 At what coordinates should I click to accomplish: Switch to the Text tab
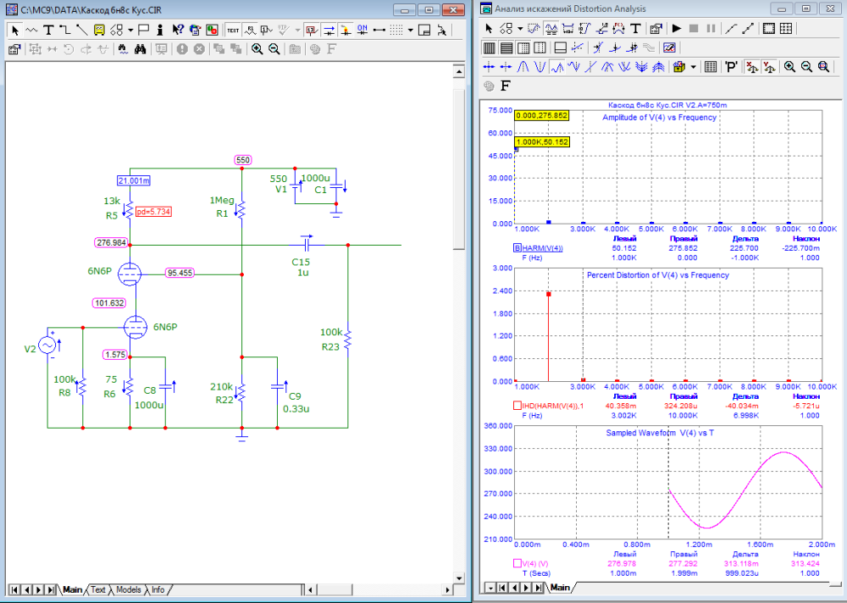98,589
